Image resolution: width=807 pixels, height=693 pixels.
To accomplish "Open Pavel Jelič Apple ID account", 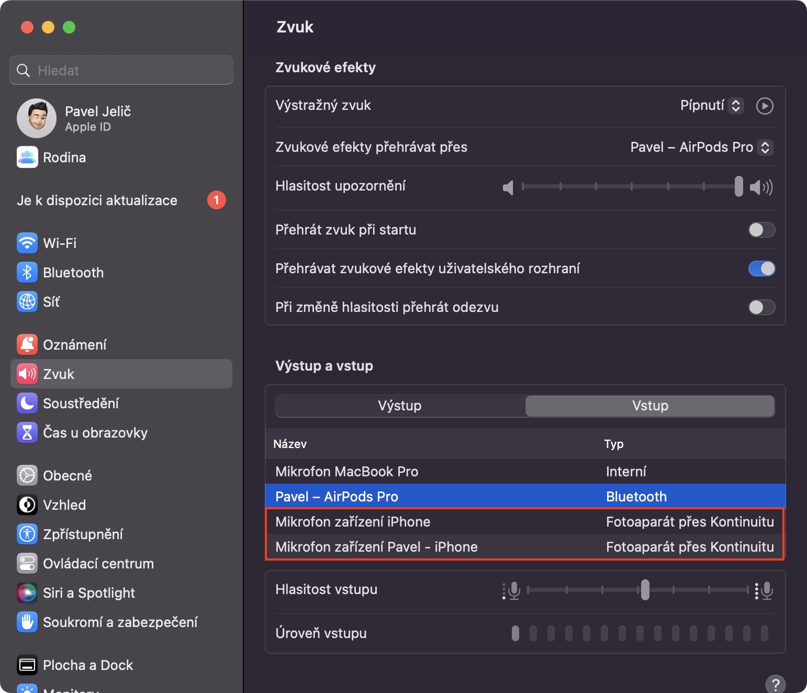I will [97, 118].
